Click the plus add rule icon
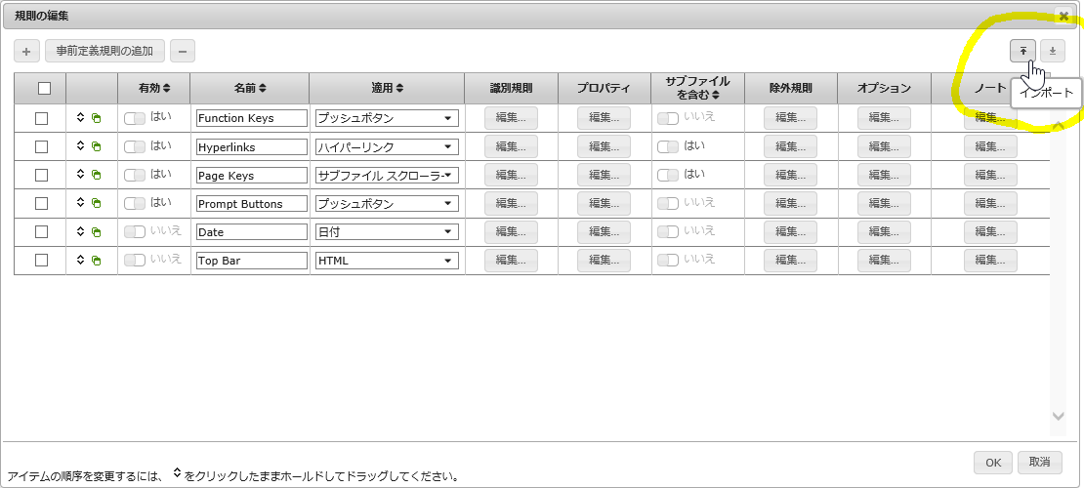Screen dimensions: 1084x488 27,51
